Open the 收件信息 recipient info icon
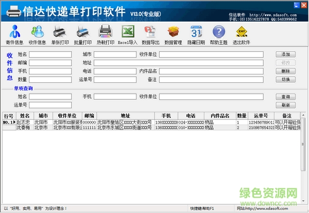The image size is (309, 213). point(37,34)
